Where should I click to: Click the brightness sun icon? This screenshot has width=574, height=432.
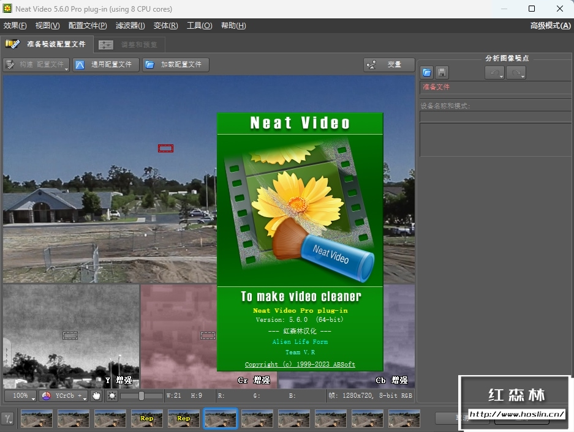pos(111,396)
